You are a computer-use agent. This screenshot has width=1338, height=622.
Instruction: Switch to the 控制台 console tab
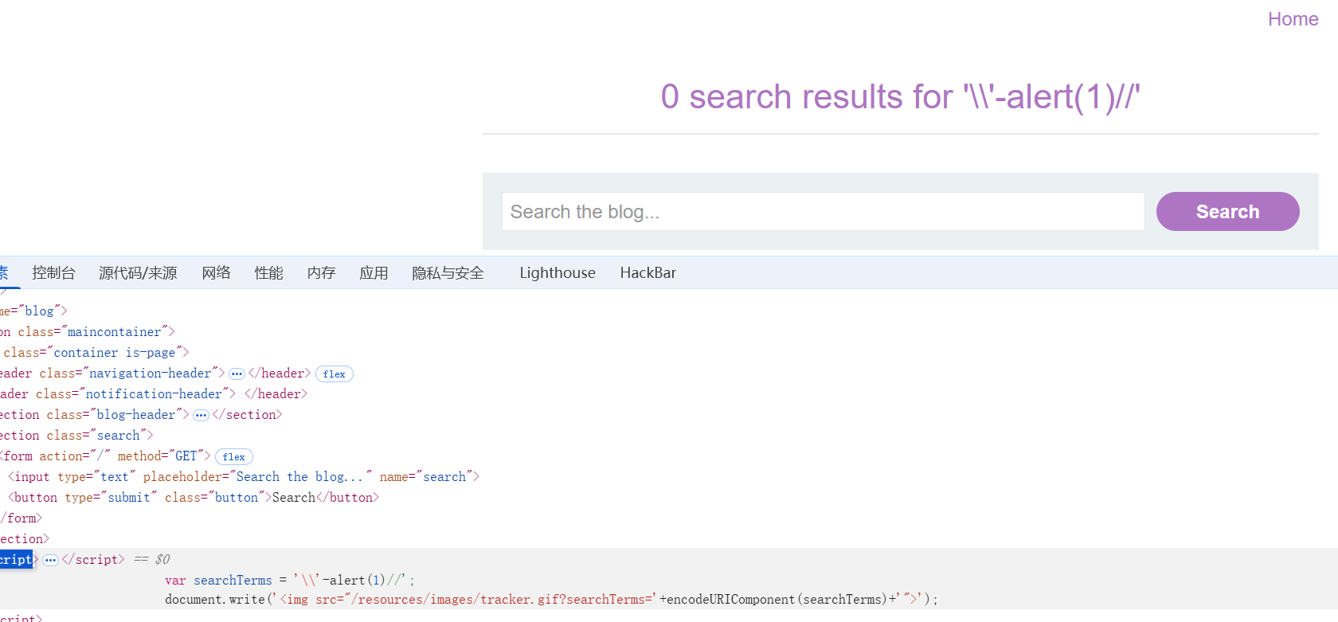coord(53,273)
